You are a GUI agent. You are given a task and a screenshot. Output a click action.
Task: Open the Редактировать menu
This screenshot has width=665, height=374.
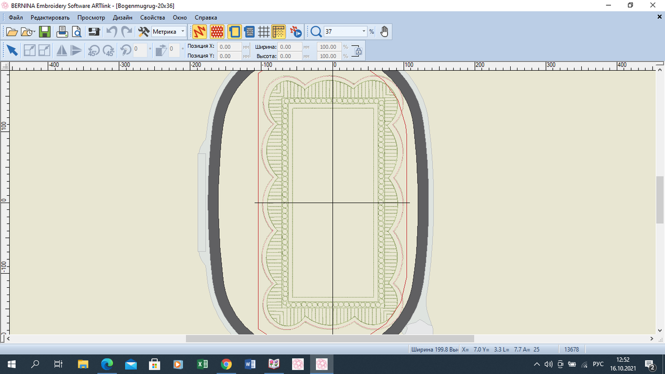pos(50,17)
